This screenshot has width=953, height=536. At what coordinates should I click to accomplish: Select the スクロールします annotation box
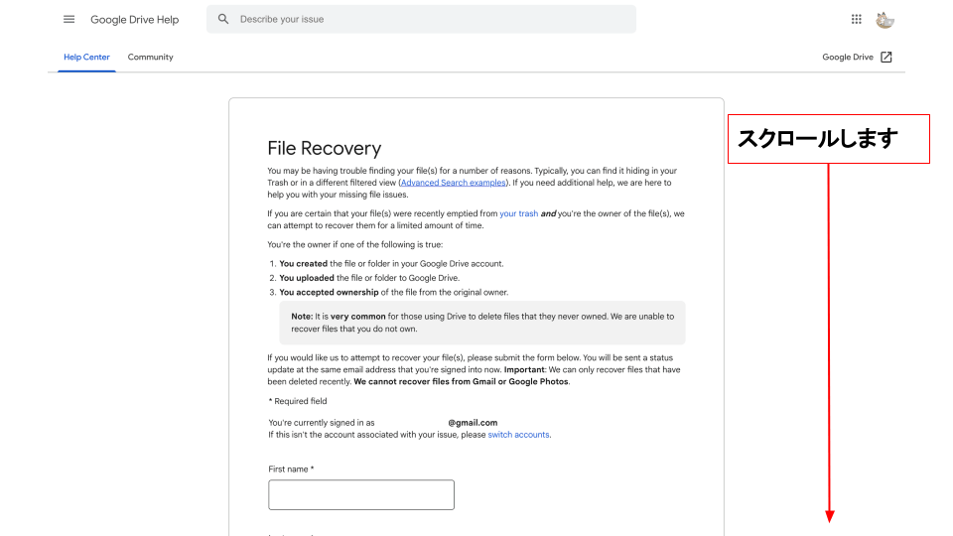pyautogui.click(x=828, y=139)
